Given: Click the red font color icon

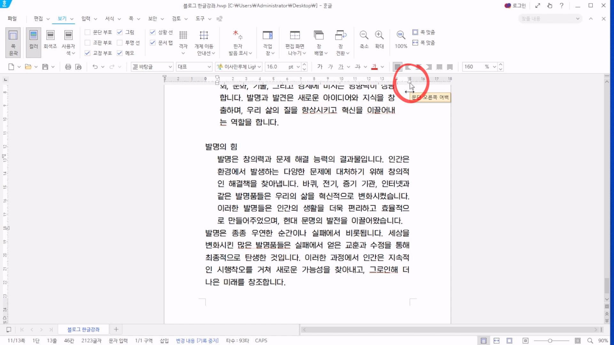Looking at the screenshot, I should click(374, 67).
